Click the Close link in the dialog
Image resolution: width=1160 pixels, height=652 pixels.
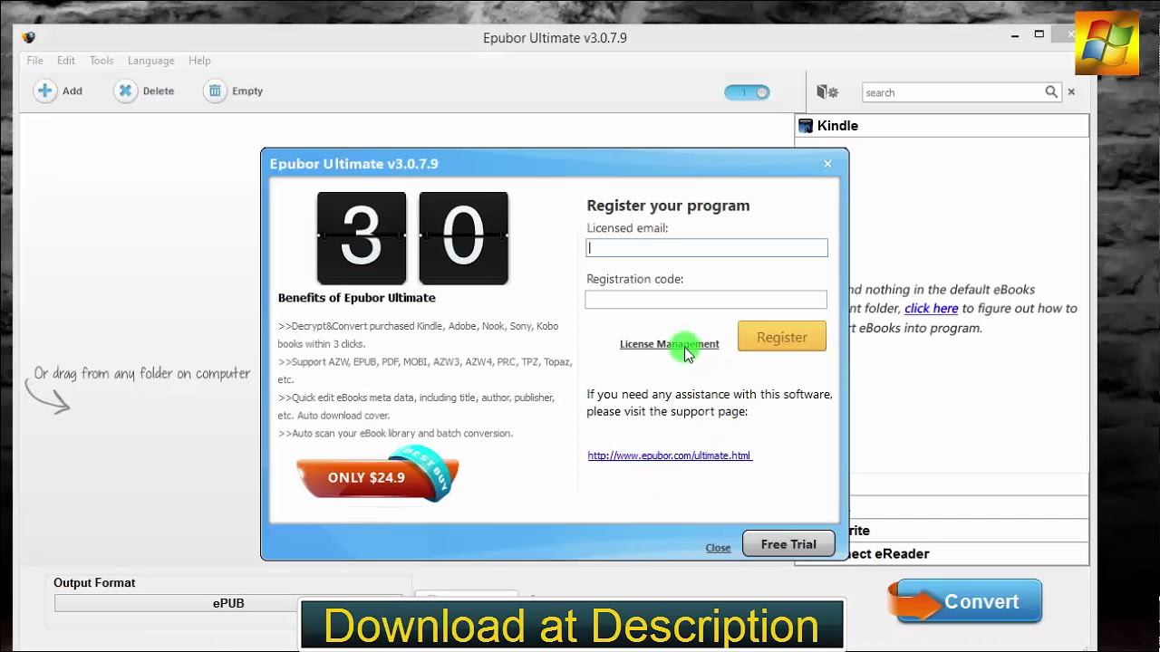pyautogui.click(x=718, y=548)
